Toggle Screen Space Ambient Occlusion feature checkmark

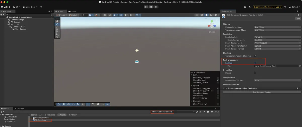point(226,89)
